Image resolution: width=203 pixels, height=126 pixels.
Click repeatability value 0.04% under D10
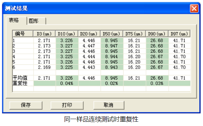67,83
